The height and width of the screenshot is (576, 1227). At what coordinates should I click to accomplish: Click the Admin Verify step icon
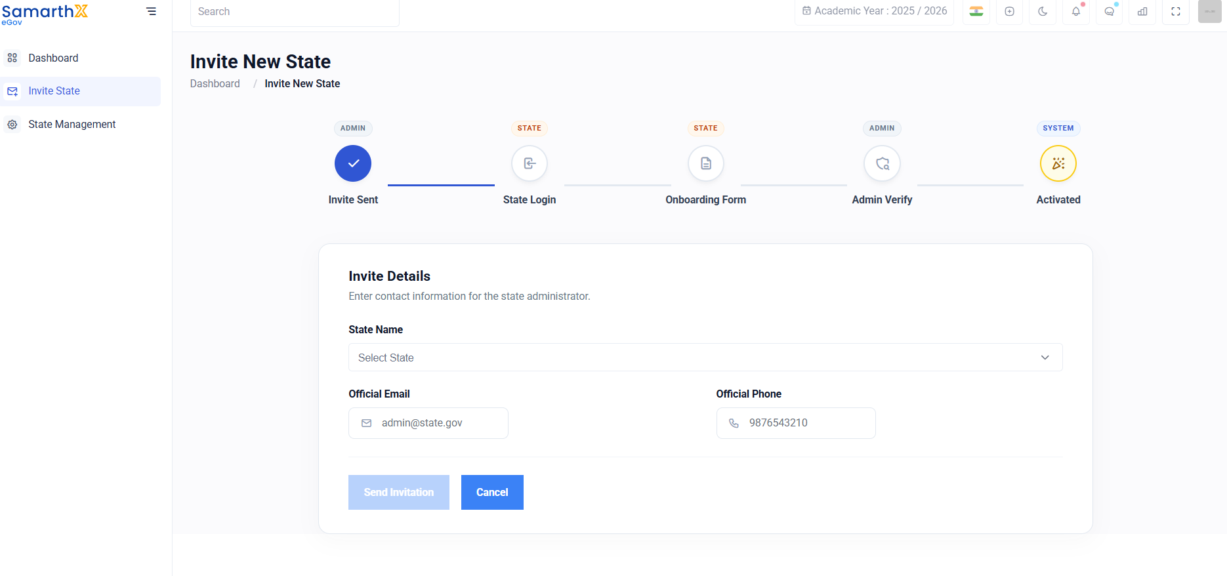883,163
